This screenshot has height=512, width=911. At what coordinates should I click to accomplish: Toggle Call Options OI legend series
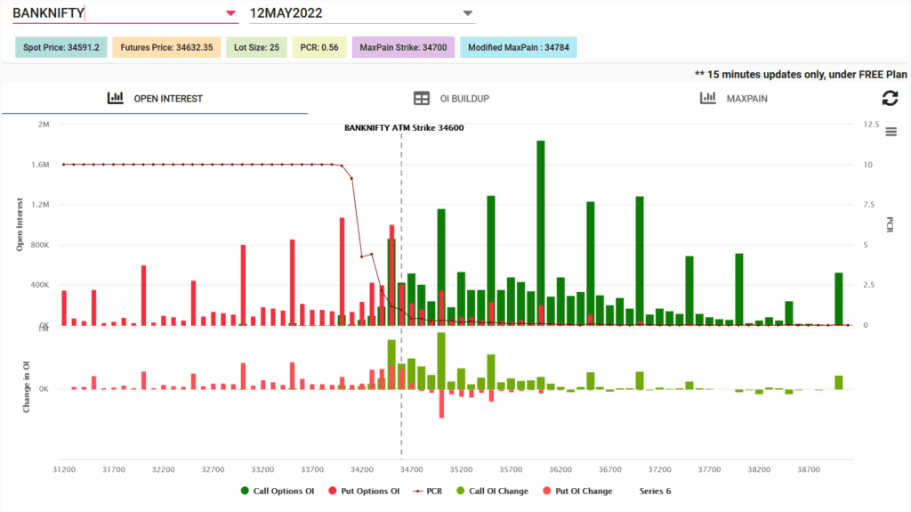point(278,491)
